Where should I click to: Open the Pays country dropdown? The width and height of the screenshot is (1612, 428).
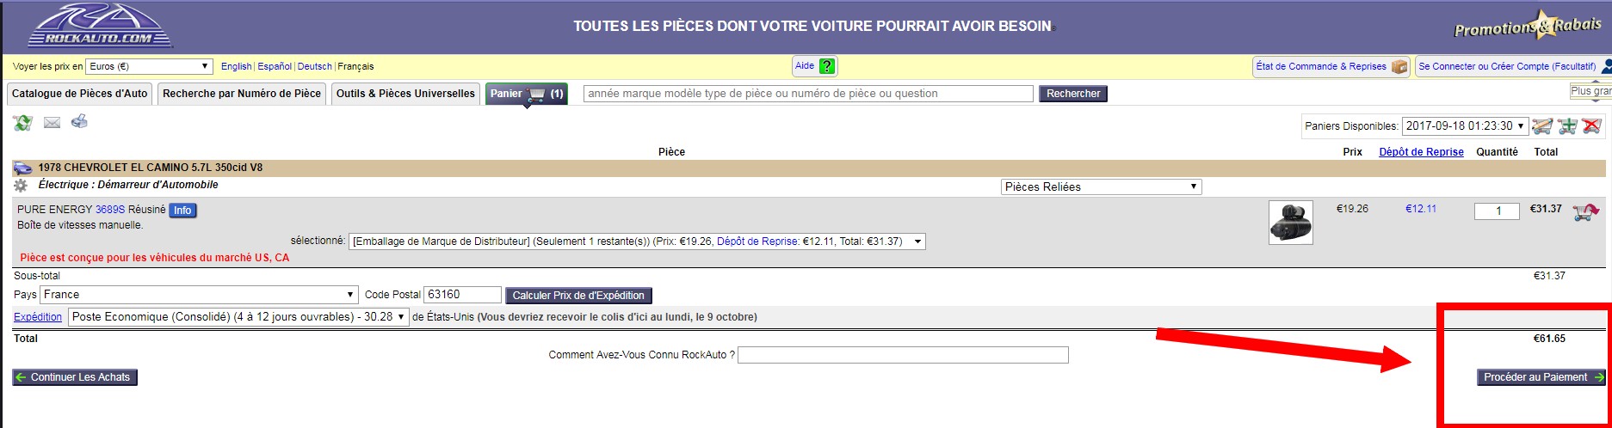199,294
